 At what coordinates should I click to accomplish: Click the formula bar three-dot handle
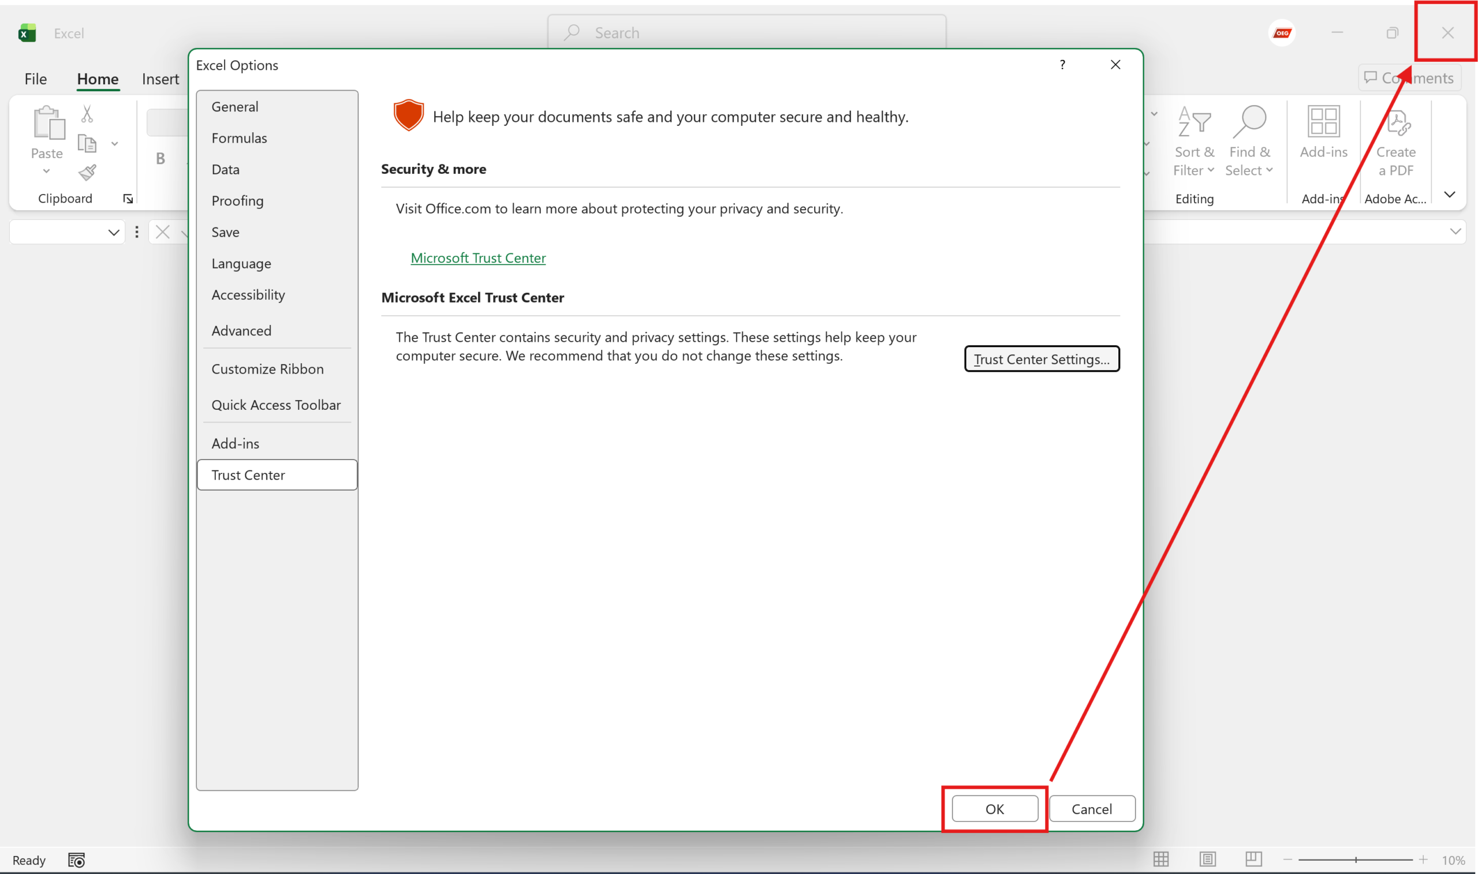coord(137,232)
